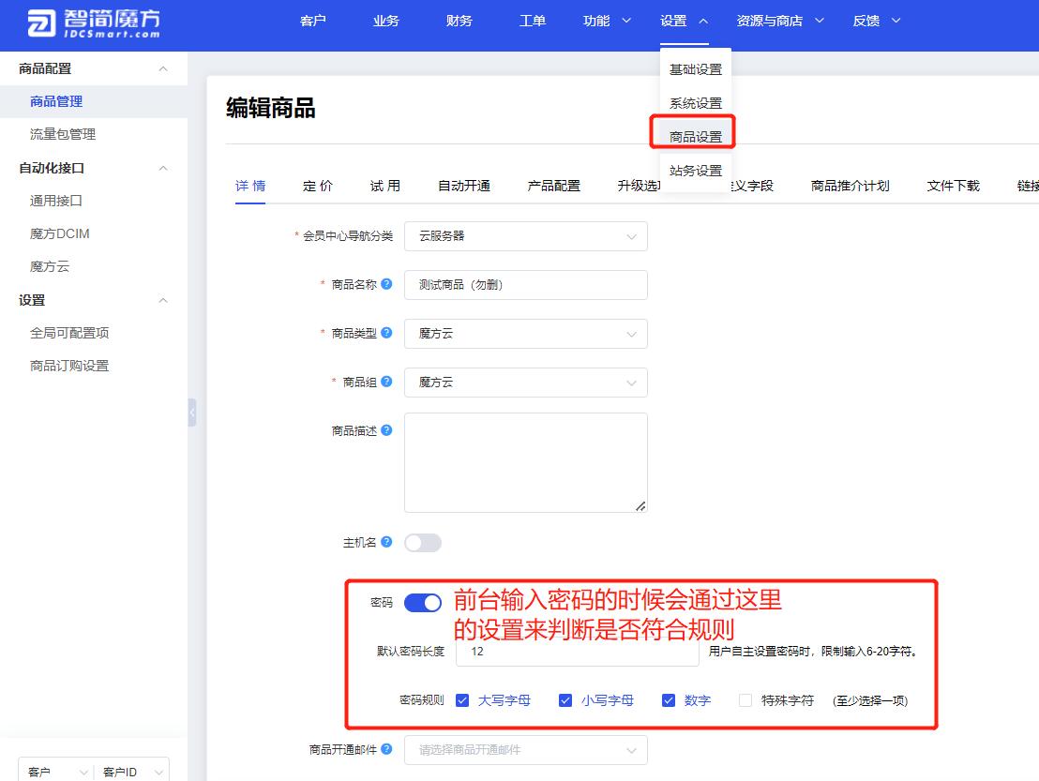Switch to the 产品配置 tab
Viewport: 1039px width, 781px height.
pyautogui.click(x=554, y=187)
